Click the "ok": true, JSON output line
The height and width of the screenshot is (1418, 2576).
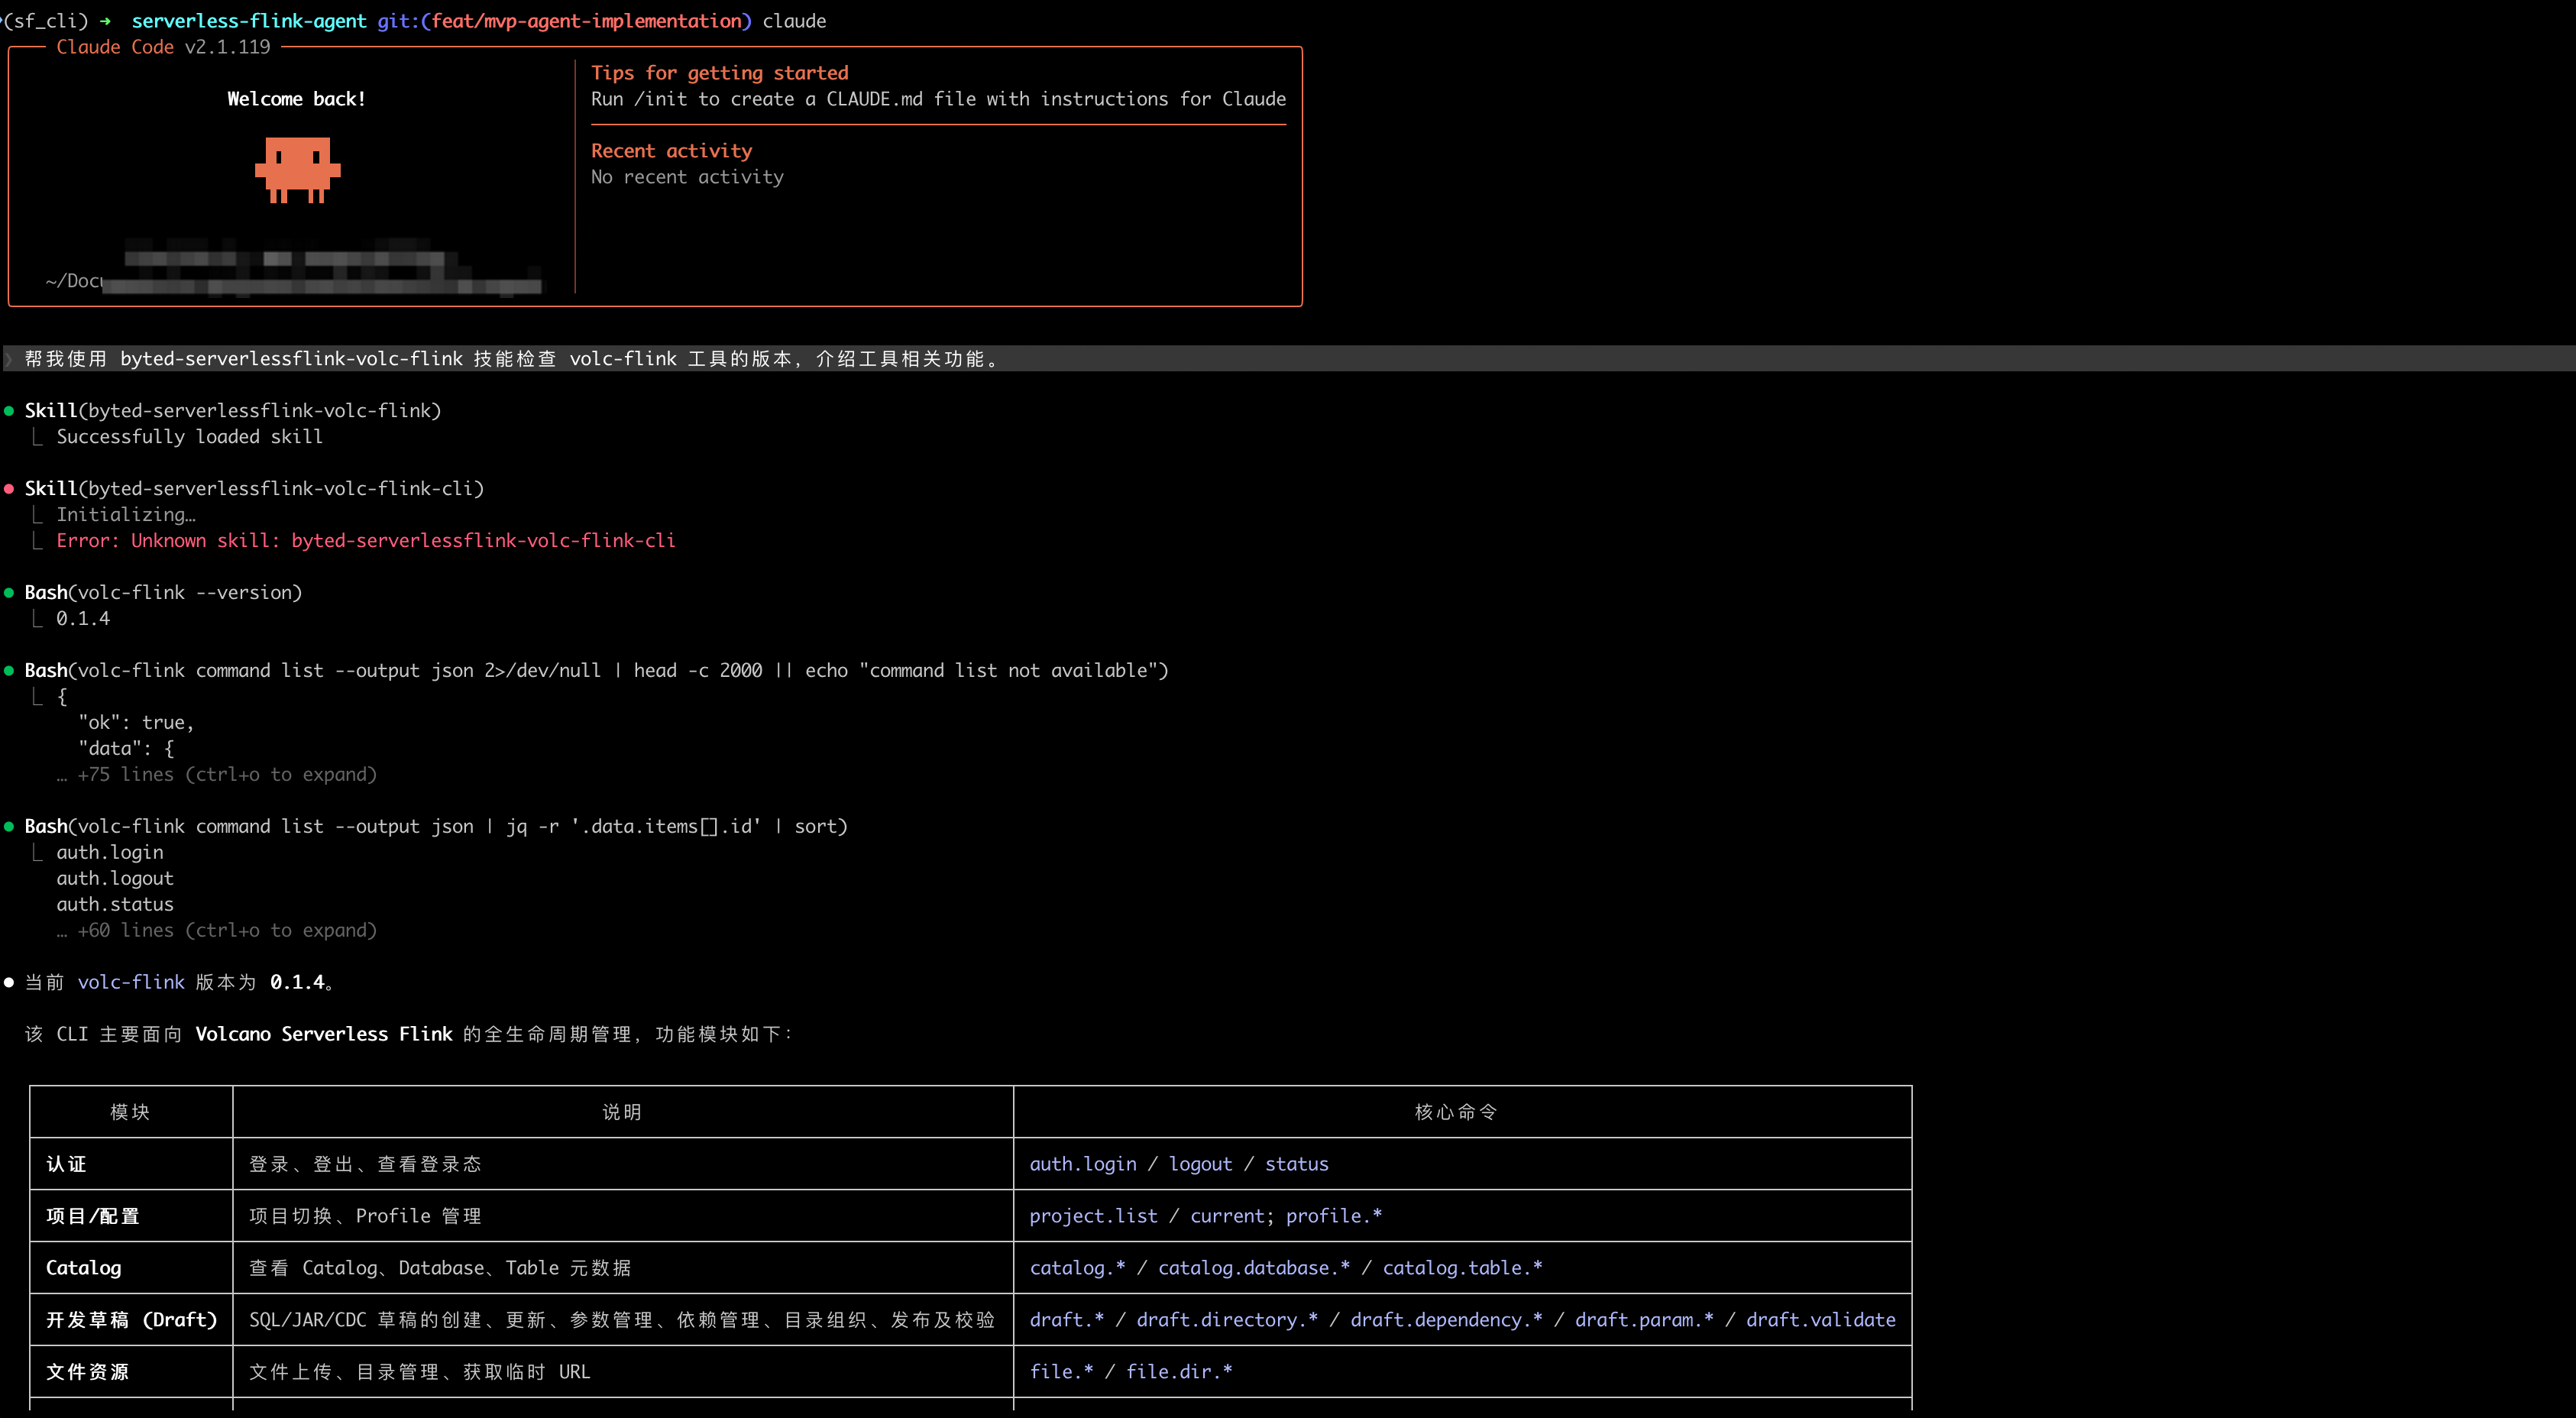pyautogui.click(x=136, y=723)
